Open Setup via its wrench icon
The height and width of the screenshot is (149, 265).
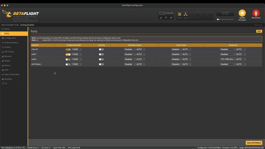(3, 29)
